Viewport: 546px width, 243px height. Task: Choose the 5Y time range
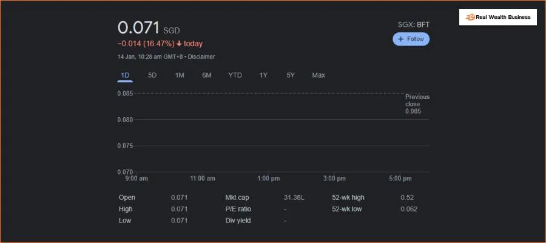tap(291, 75)
